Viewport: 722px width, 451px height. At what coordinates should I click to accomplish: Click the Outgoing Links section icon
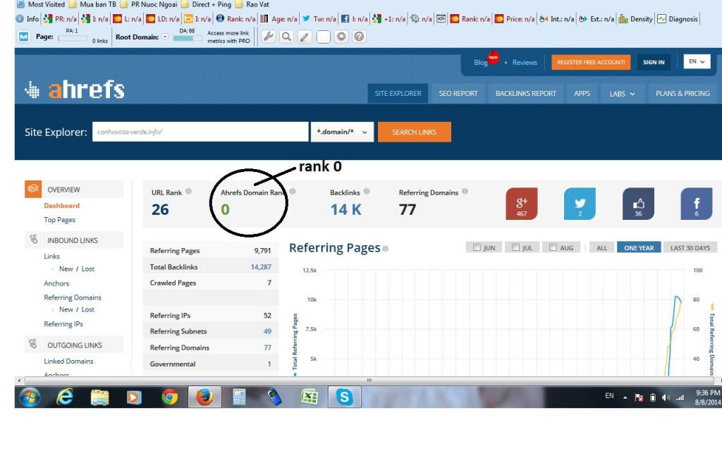click(x=32, y=344)
